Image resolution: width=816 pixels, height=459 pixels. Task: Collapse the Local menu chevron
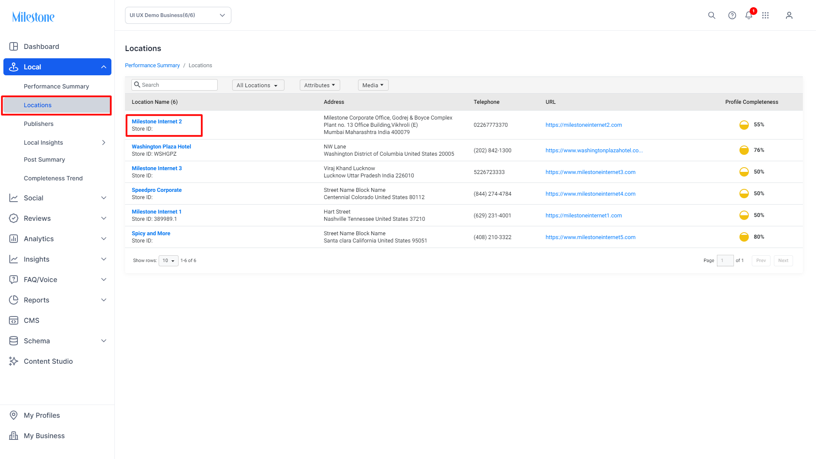[x=103, y=67]
